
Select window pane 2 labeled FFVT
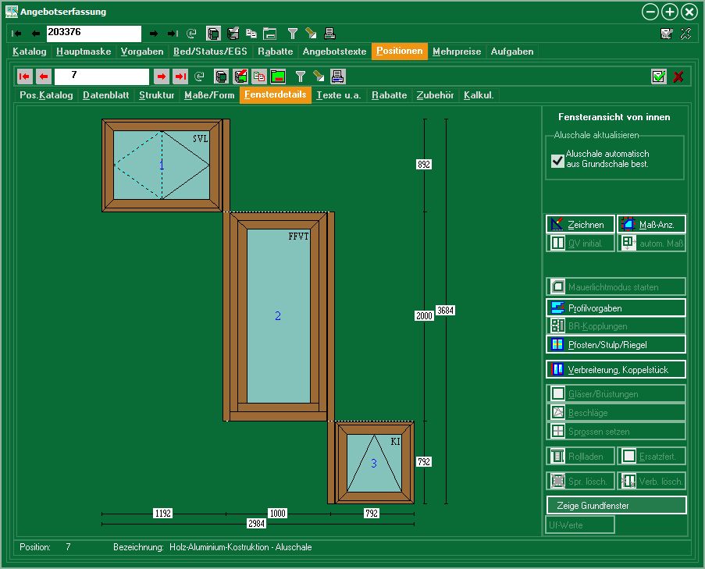278,316
